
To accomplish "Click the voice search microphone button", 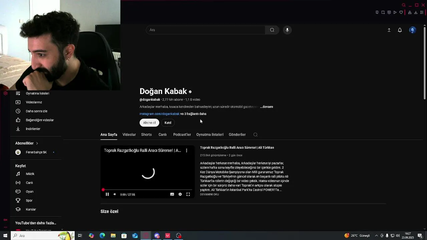I will 287,30.
